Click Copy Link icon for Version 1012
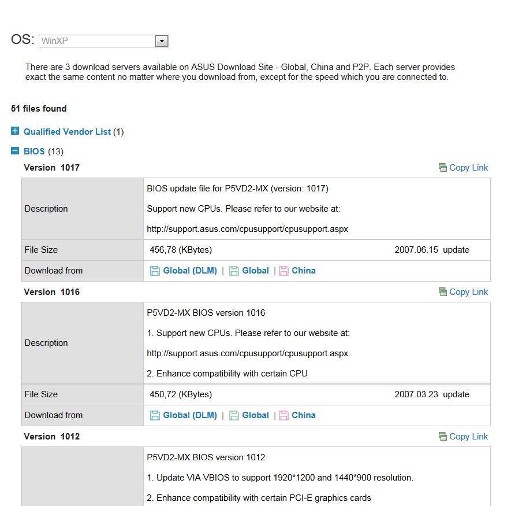This screenshot has height=506, width=511. pyautogui.click(x=442, y=437)
